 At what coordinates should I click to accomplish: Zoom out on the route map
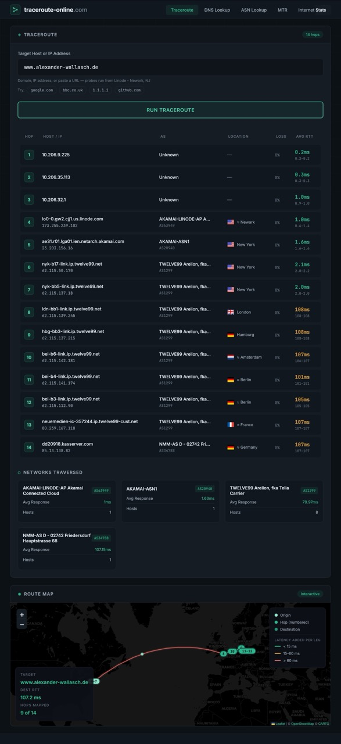pyautogui.click(x=22, y=624)
